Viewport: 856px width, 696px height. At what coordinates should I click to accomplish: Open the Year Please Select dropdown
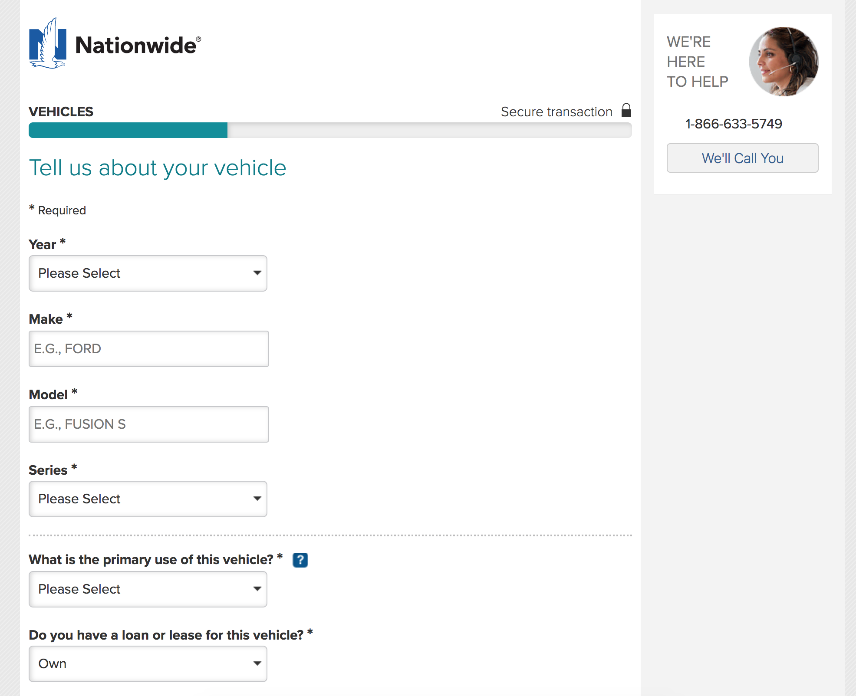pos(148,273)
